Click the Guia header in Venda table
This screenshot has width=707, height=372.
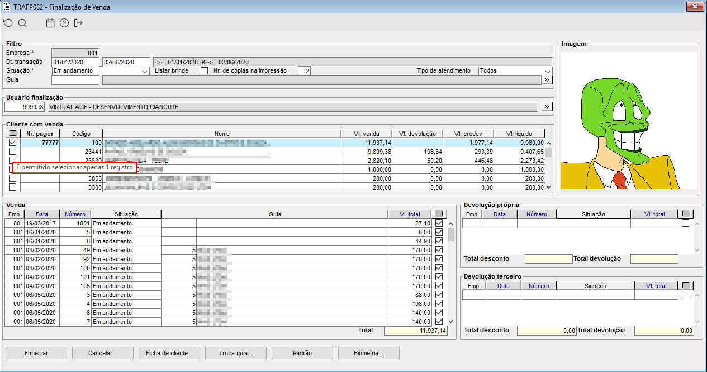click(x=274, y=214)
